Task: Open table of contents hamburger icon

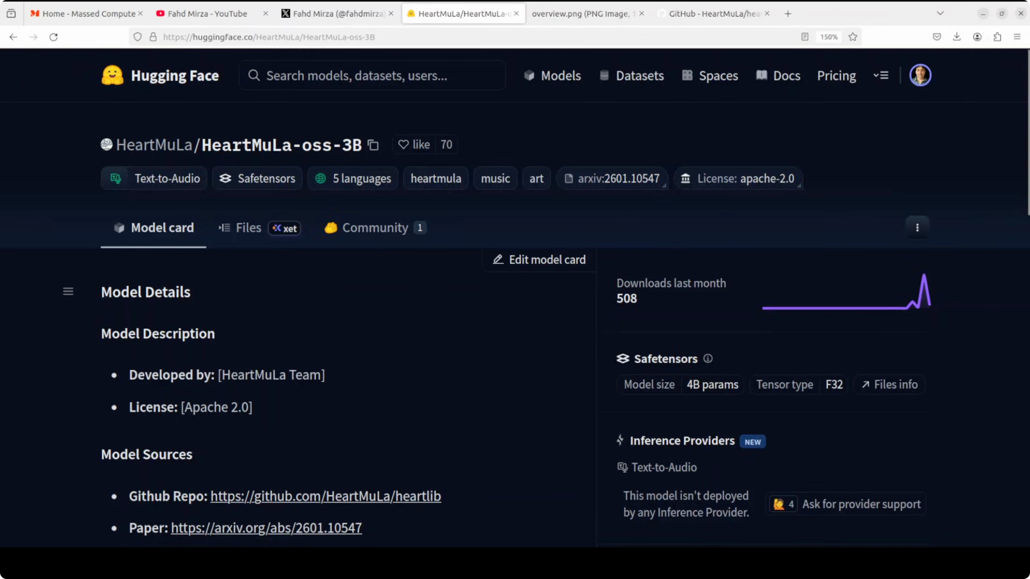Action: tap(68, 291)
